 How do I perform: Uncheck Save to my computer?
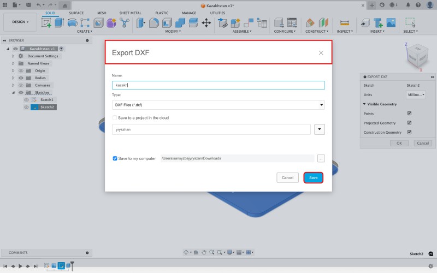[x=115, y=158]
